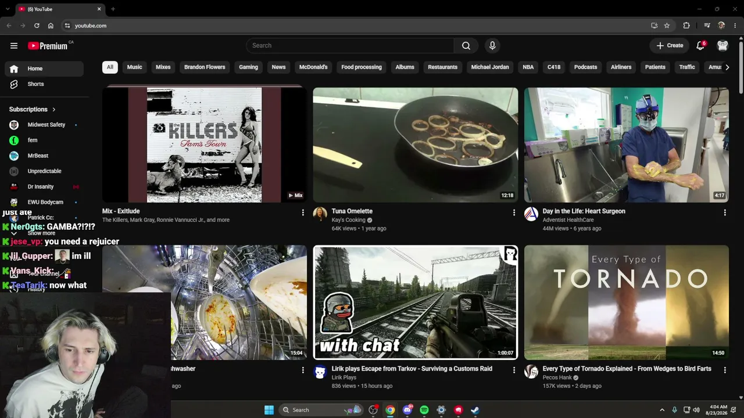Open Chrome media controls icon

pos(707,26)
